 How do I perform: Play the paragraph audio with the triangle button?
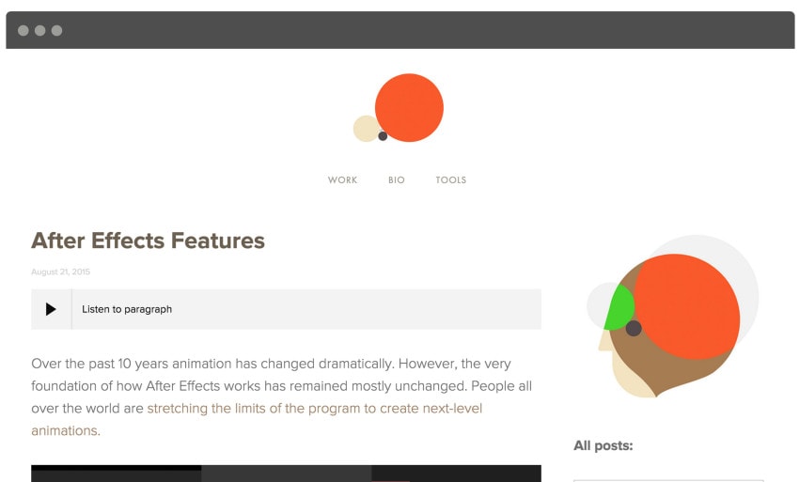51,309
